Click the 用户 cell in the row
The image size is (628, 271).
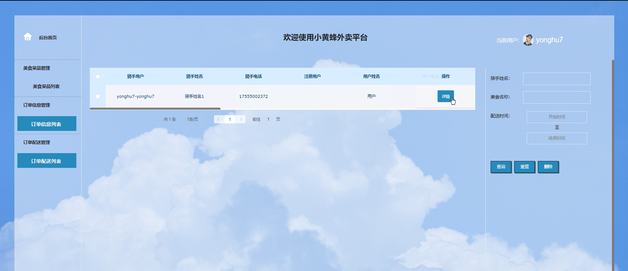pos(372,96)
